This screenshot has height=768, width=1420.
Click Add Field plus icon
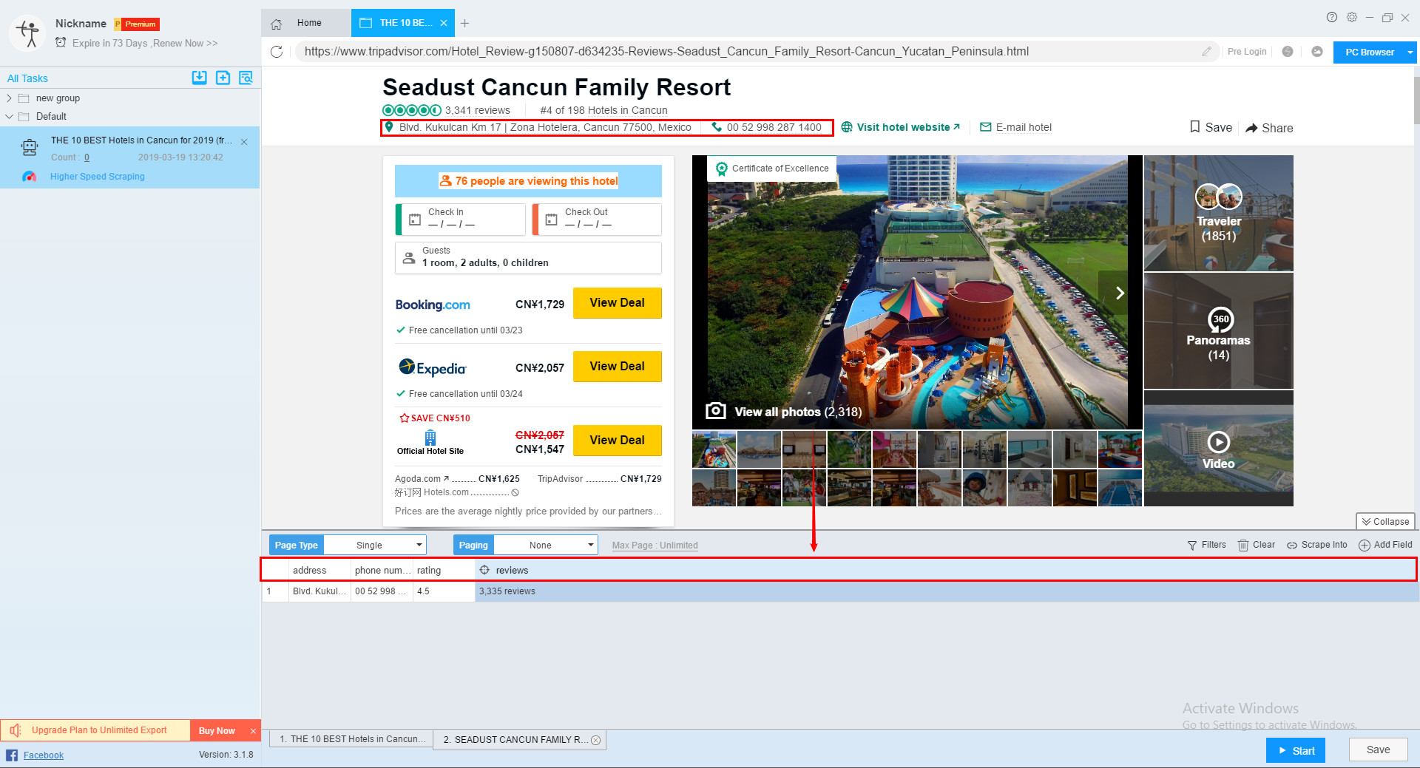(x=1364, y=546)
